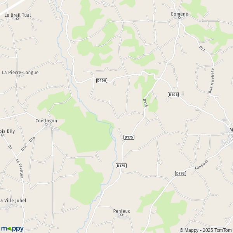
Task: Open the Mappy TomTom copyright notice
Action: tap(206, 230)
